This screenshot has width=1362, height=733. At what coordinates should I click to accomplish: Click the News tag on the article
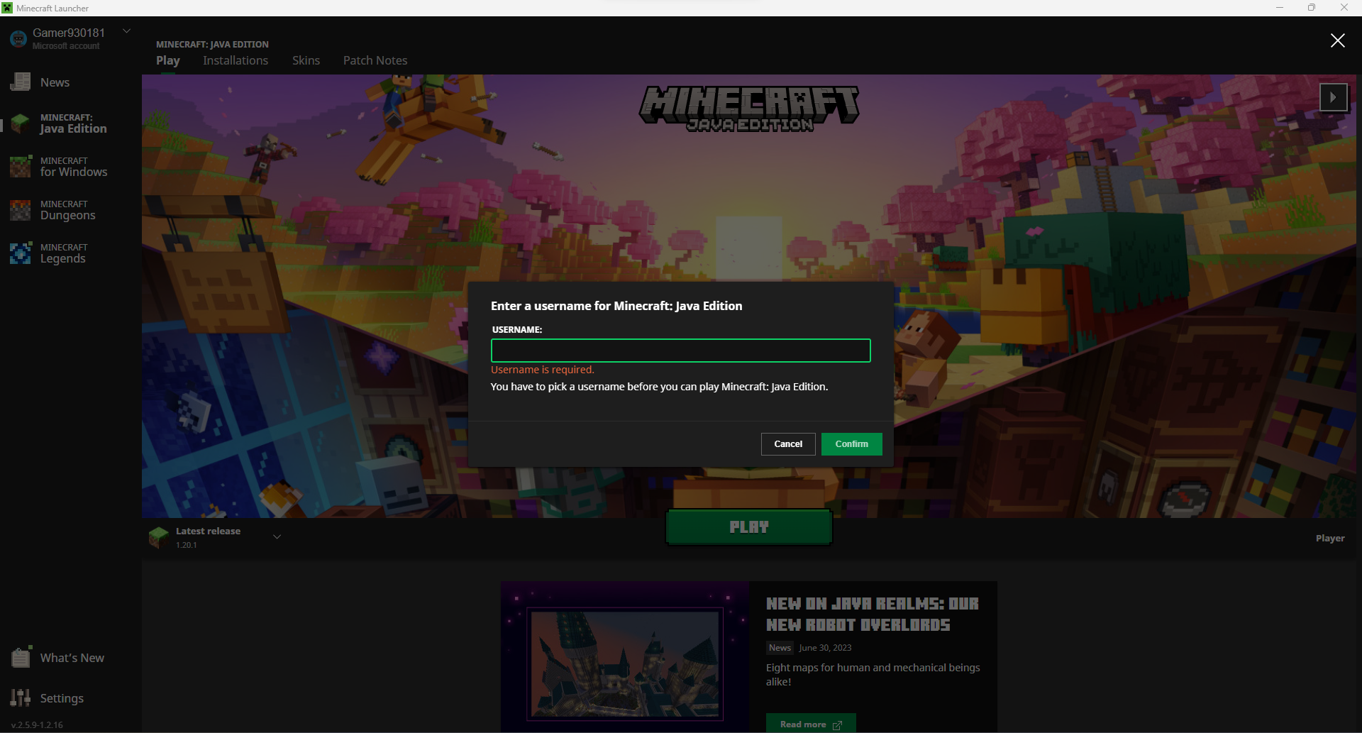[x=780, y=648]
